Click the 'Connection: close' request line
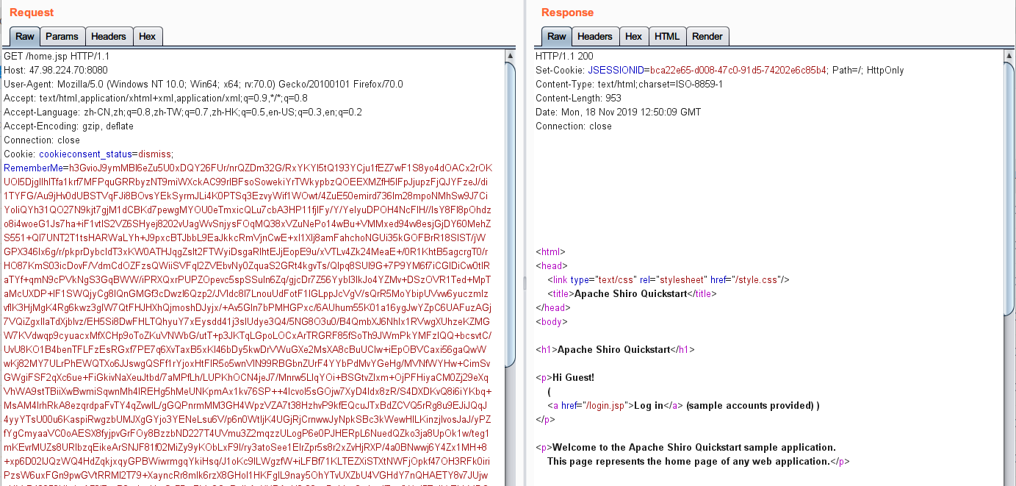Viewport: 1016px width, 486px height. click(42, 140)
